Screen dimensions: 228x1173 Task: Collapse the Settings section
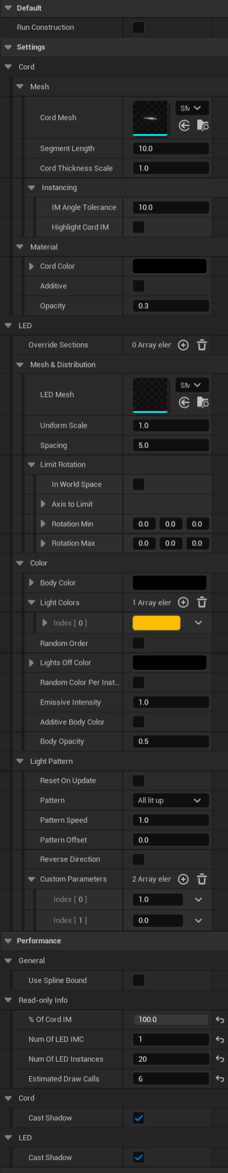click(8, 47)
